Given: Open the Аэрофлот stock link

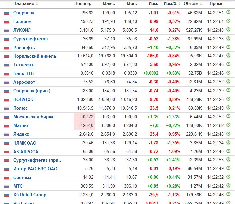Looking at the screenshot, I should click(x=24, y=82).
